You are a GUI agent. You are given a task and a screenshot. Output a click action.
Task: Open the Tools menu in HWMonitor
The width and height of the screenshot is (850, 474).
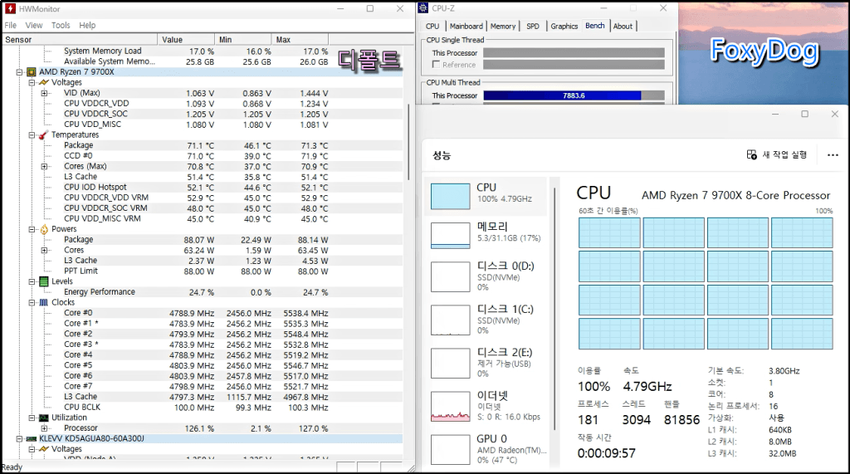point(61,25)
